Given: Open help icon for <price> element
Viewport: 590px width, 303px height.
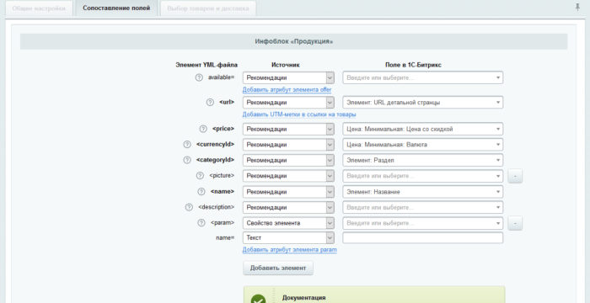Looking at the screenshot, I should point(203,129).
